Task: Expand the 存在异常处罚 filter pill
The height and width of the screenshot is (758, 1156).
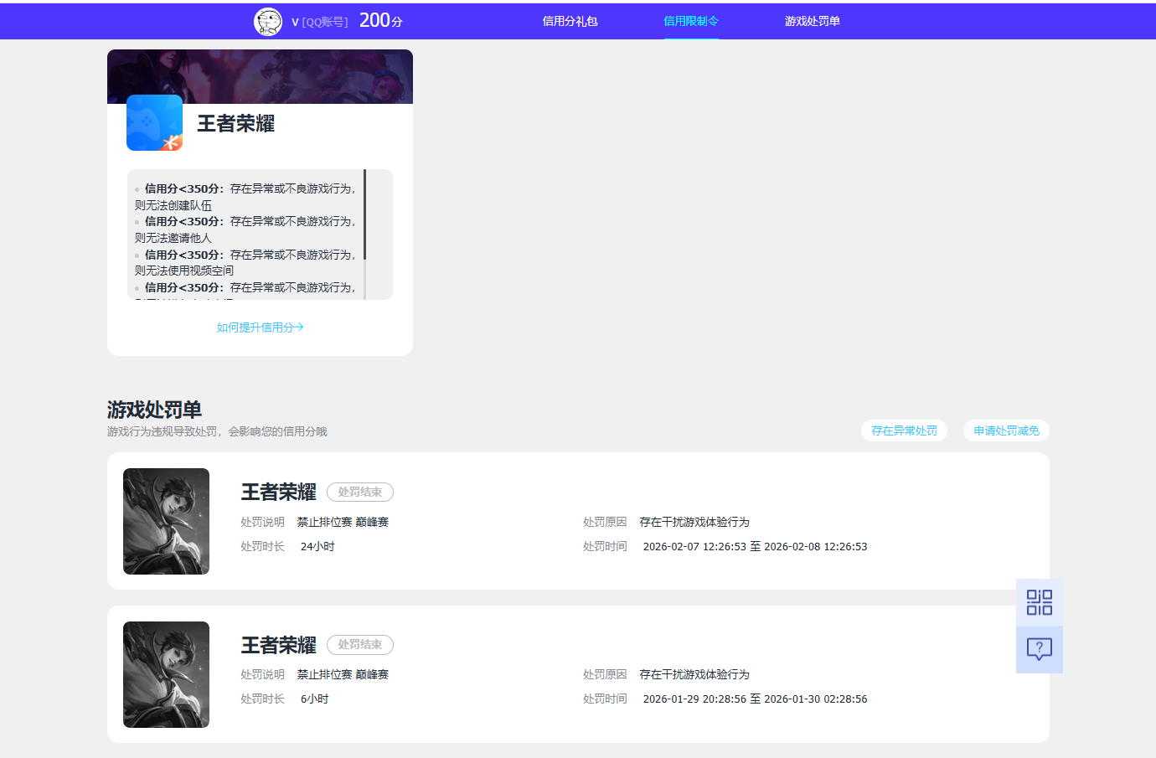Action: [904, 430]
